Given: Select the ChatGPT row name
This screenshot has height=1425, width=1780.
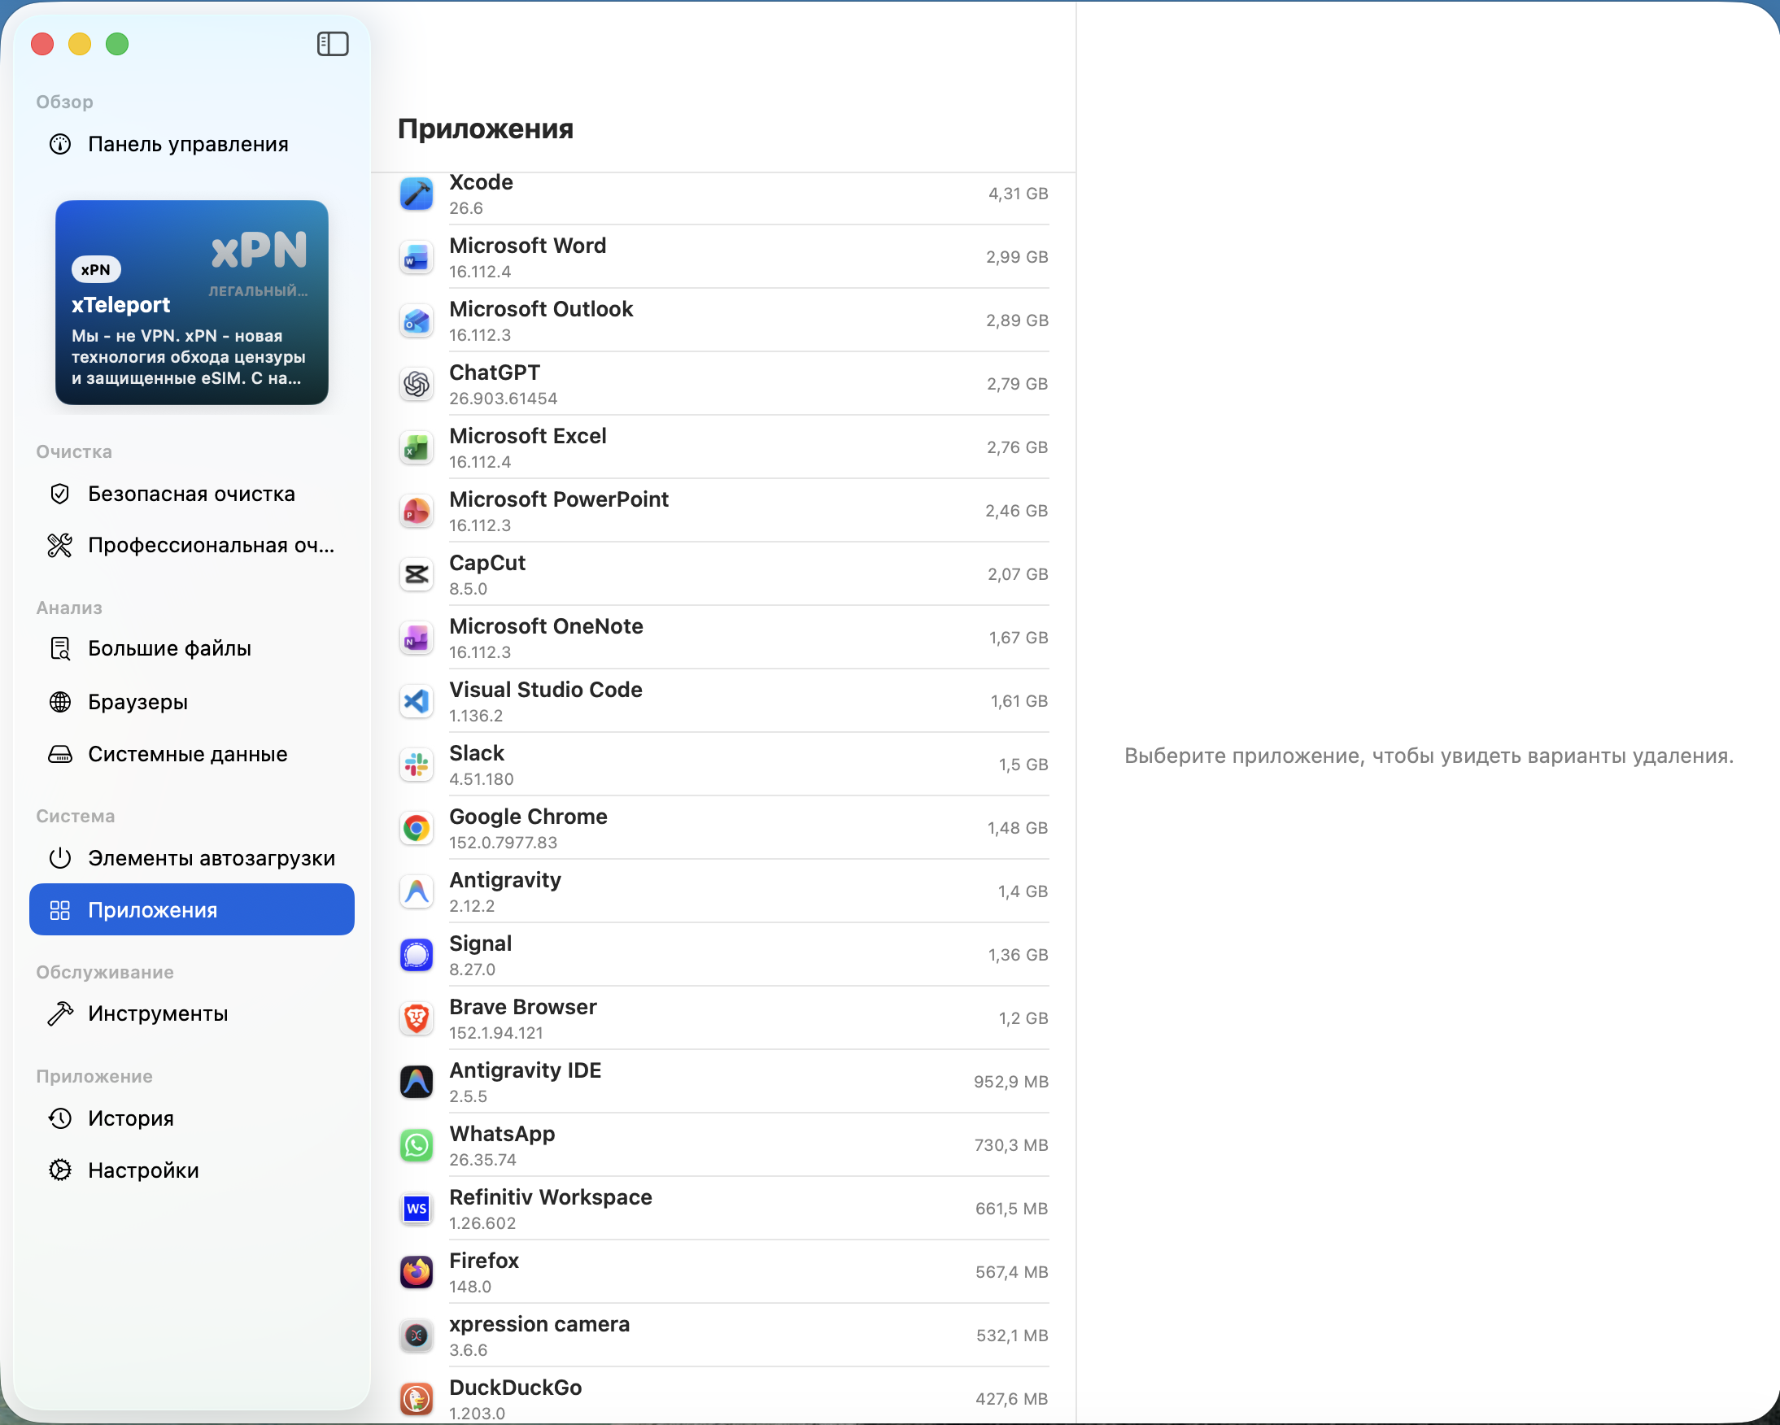Looking at the screenshot, I should coord(495,373).
